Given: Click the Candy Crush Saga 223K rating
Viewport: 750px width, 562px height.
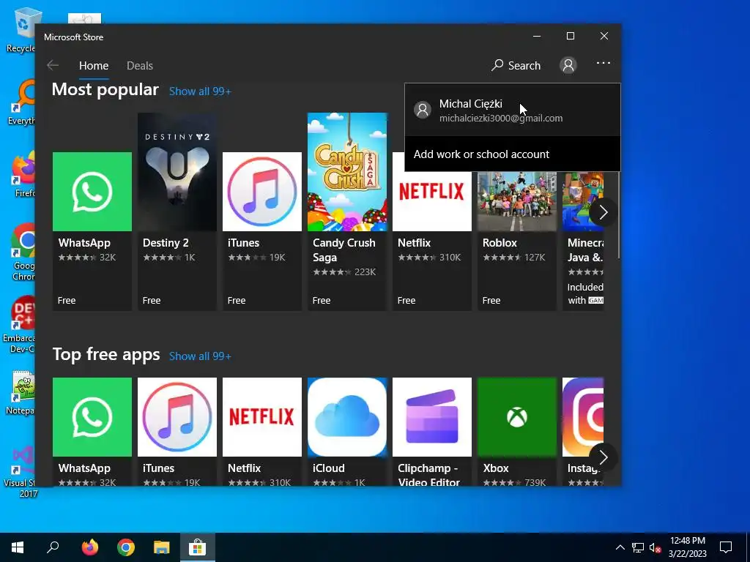Looking at the screenshot, I should [x=344, y=272].
